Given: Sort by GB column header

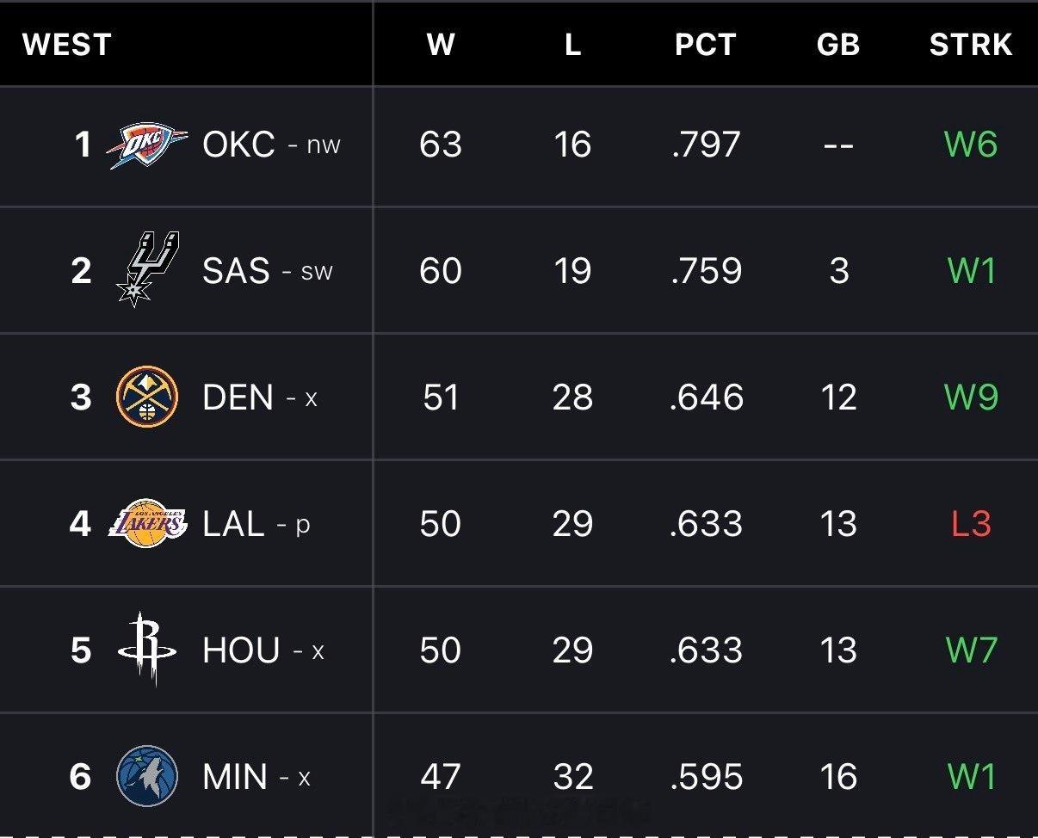Looking at the screenshot, I should pos(837,44).
